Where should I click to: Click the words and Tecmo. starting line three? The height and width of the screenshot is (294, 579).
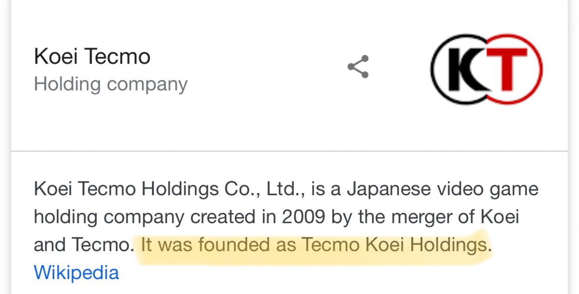84,245
